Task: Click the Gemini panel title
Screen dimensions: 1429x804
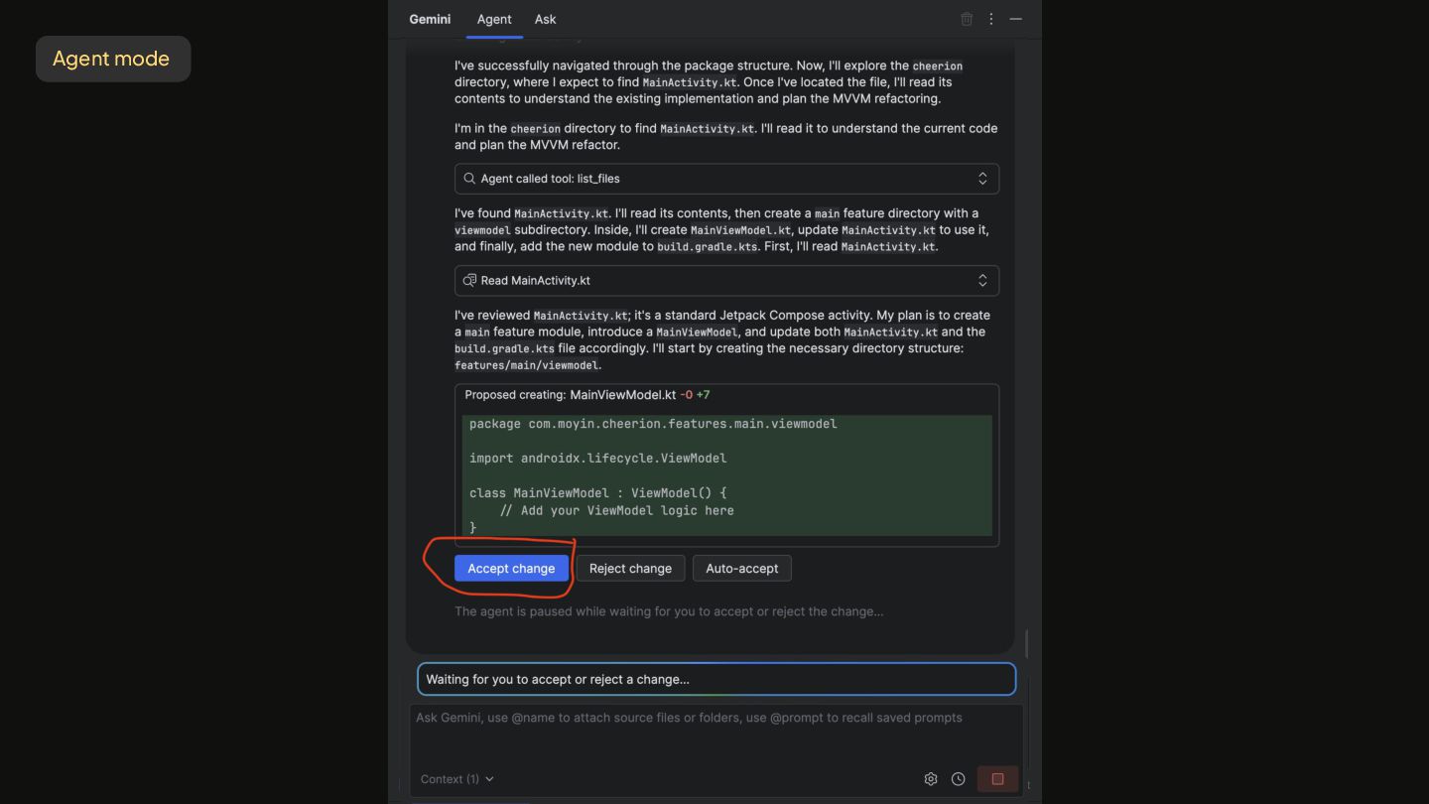Action: pos(430,19)
